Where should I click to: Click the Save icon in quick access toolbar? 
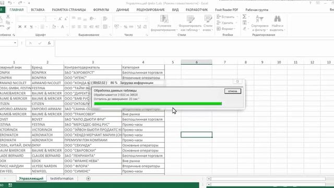2,3
